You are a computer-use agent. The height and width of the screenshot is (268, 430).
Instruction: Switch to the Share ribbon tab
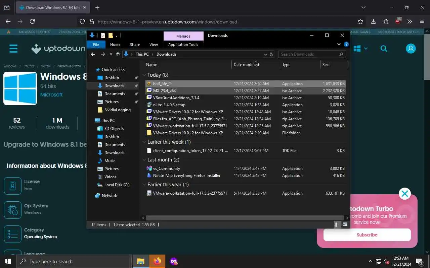coord(135,45)
